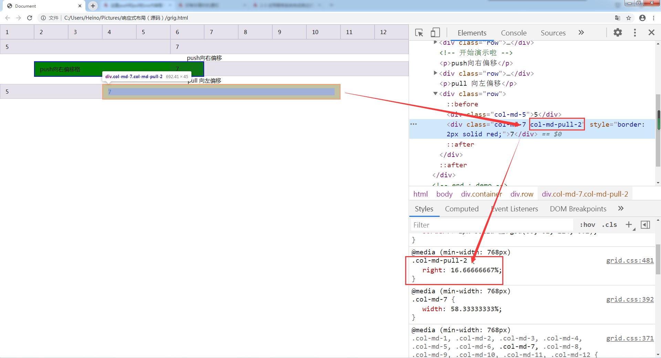The width and height of the screenshot is (661, 358).
Task: Open the selected node actions ellipsis
Action: point(413,124)
